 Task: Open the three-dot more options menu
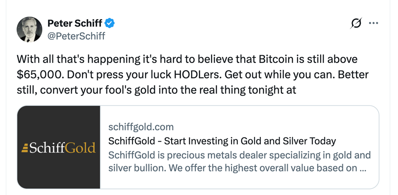click(373, 24)
